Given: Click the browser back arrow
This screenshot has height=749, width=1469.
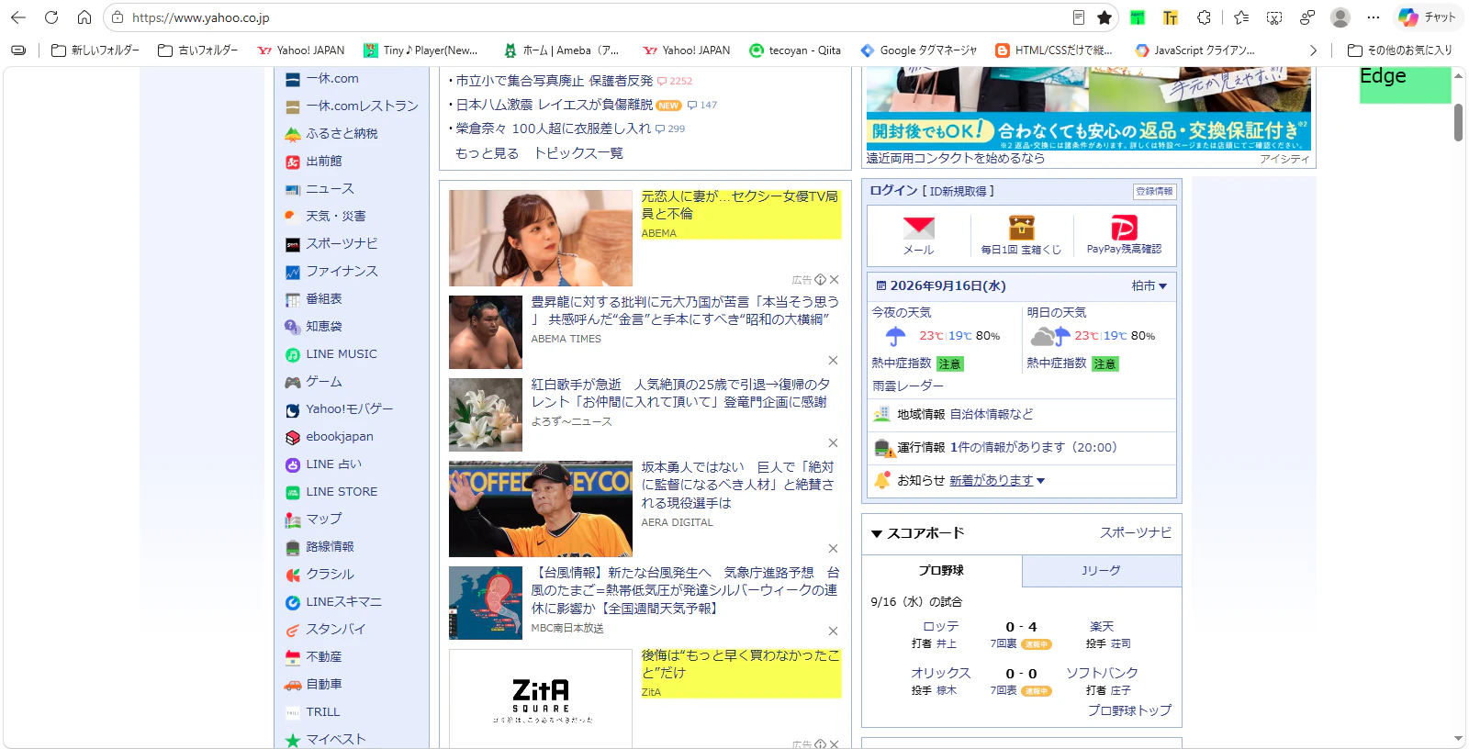Looking at the screenshot, I should point(18,17).
